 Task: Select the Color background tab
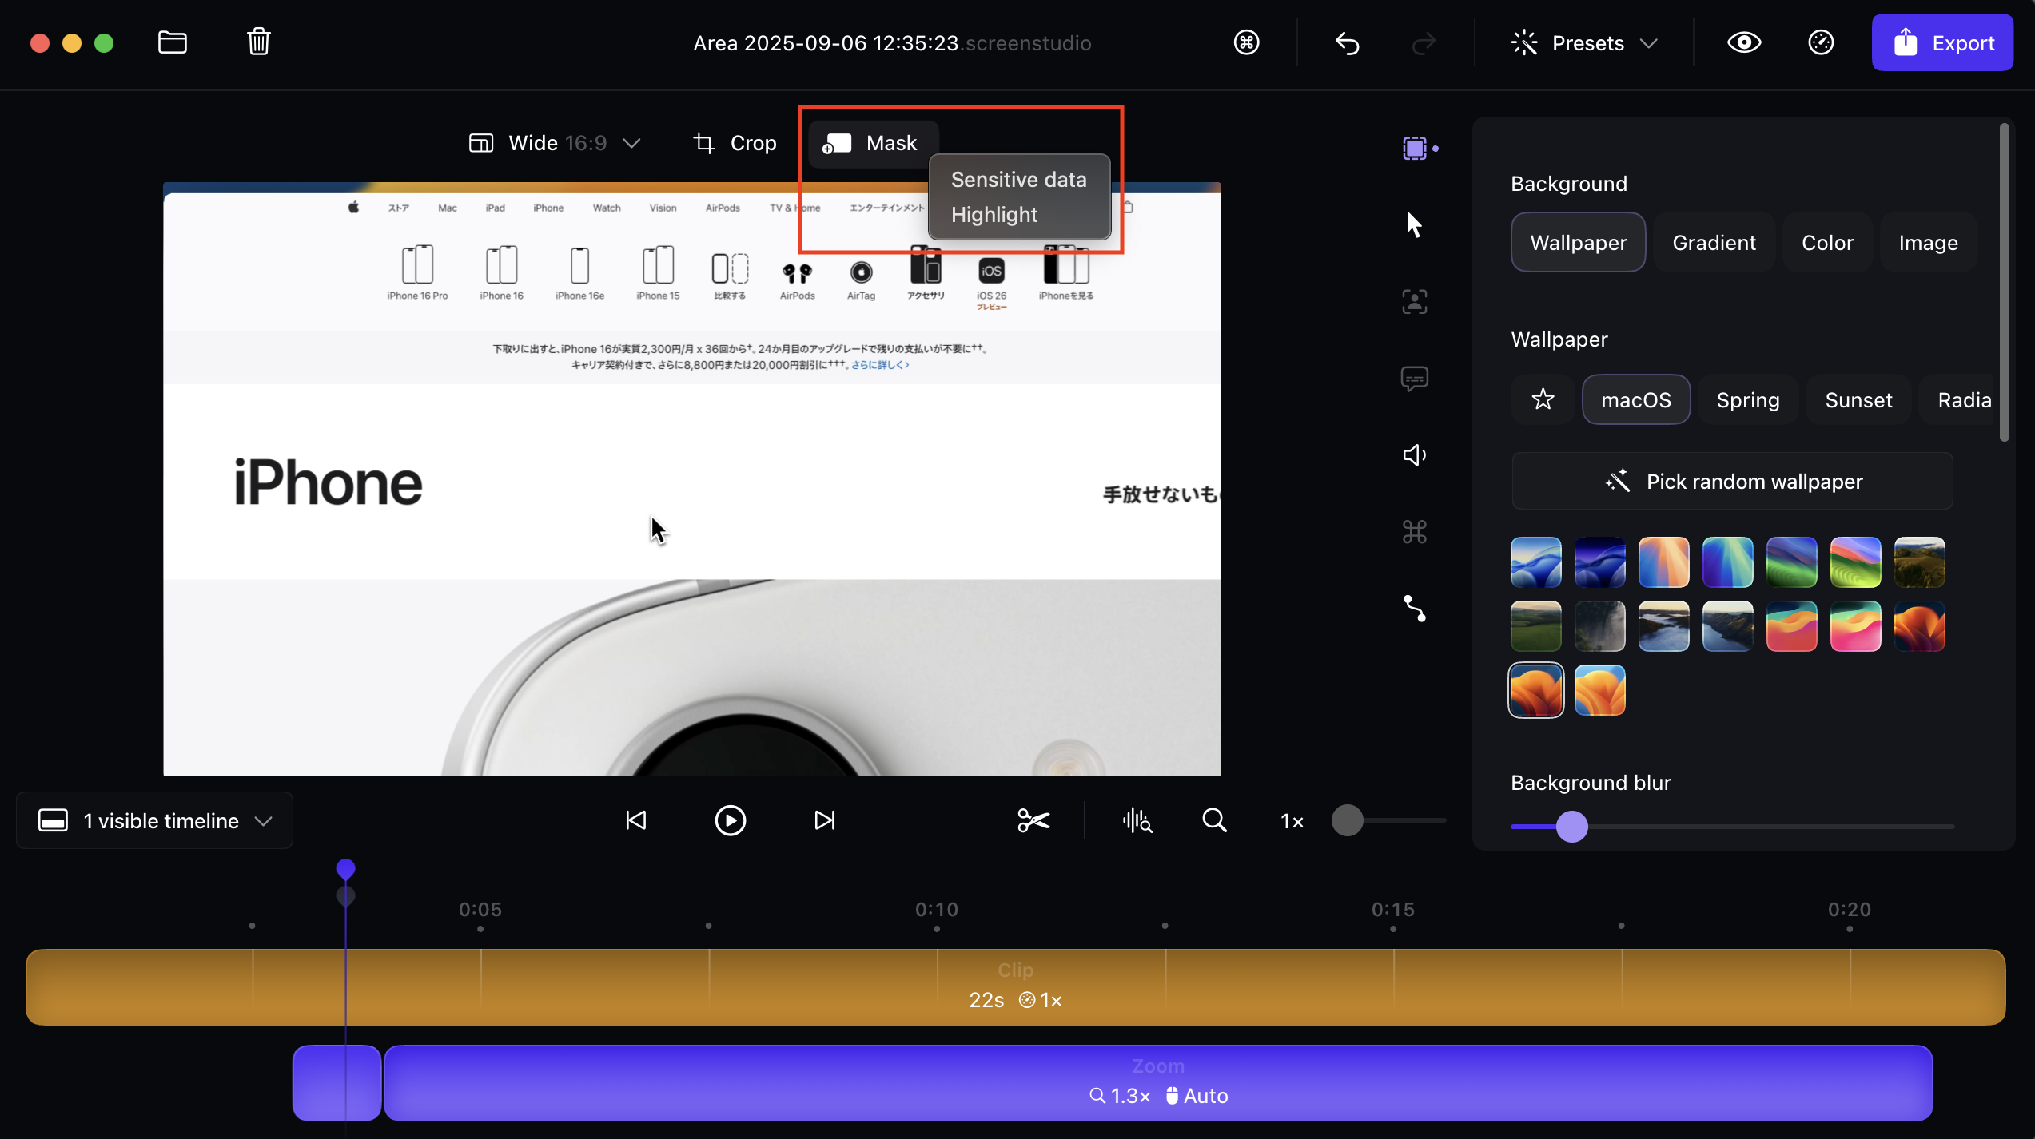point(1827,243)
